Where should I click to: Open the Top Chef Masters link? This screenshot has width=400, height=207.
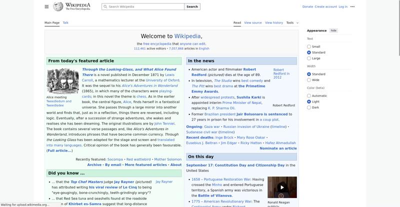click(x=86, y=182)
